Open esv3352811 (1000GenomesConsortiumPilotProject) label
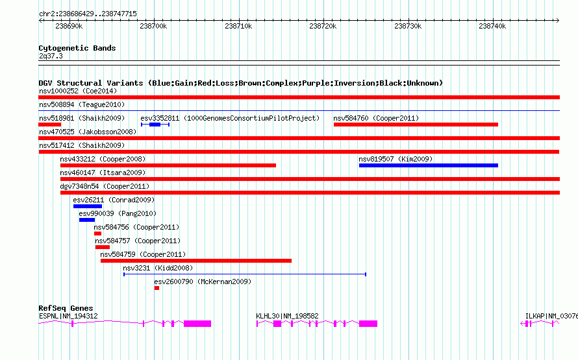 (x=230, y=118)
